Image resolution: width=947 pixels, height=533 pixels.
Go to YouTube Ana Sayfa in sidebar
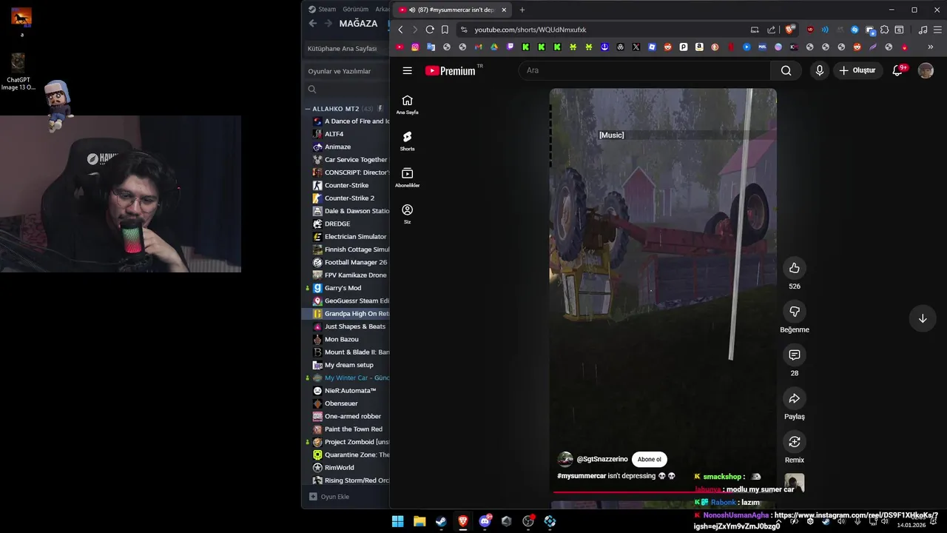point(407,104)
